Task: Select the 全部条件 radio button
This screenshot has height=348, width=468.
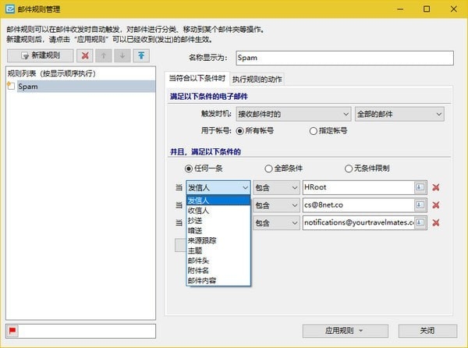Action: pos(268,169)
